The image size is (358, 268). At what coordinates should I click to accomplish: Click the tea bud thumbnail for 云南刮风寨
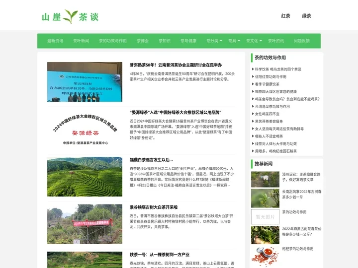coord(265,198)
